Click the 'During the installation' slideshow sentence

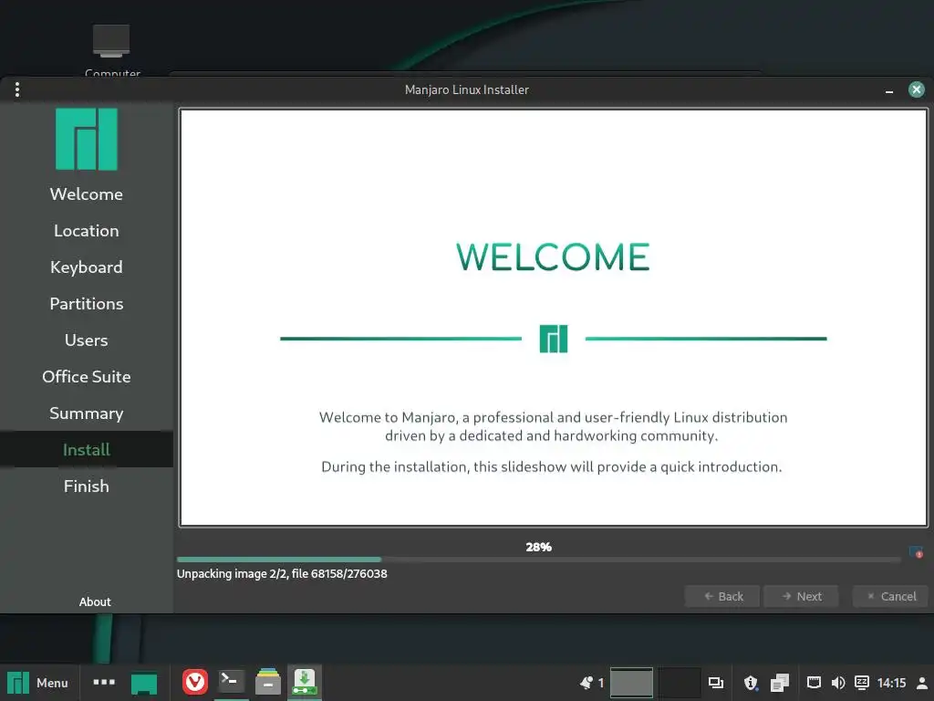(x=552, y=466)
